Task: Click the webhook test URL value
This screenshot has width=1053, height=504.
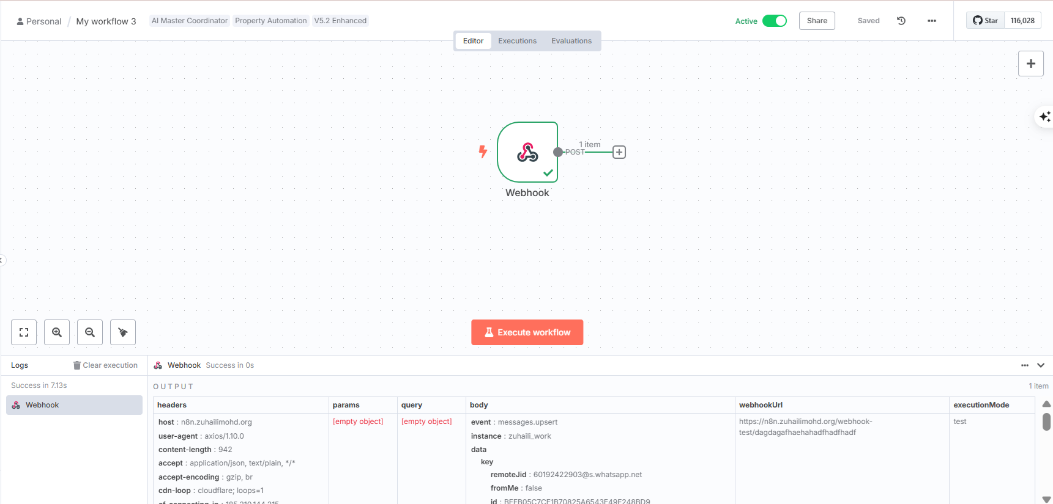Action: (805, 427)
